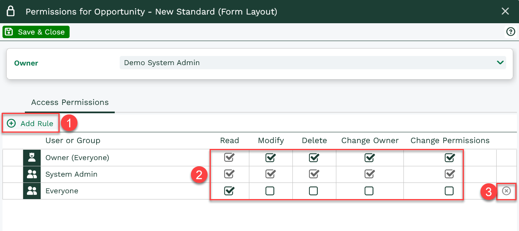Select the 'Everyone' row name

point(62,191)
